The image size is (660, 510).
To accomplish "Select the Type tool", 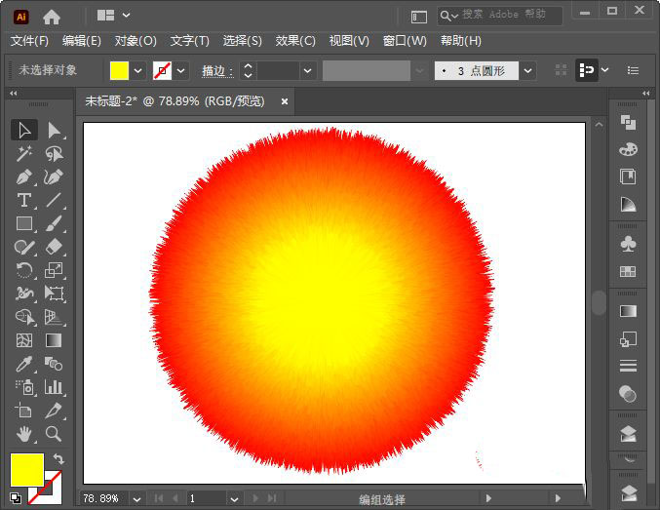I will coord(25,200).
